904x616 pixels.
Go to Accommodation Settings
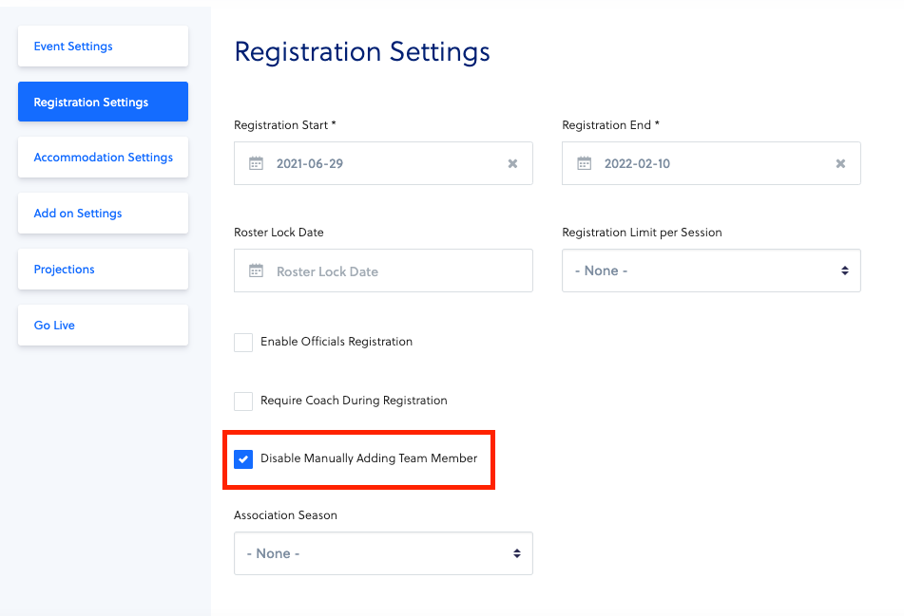(104, 158)
